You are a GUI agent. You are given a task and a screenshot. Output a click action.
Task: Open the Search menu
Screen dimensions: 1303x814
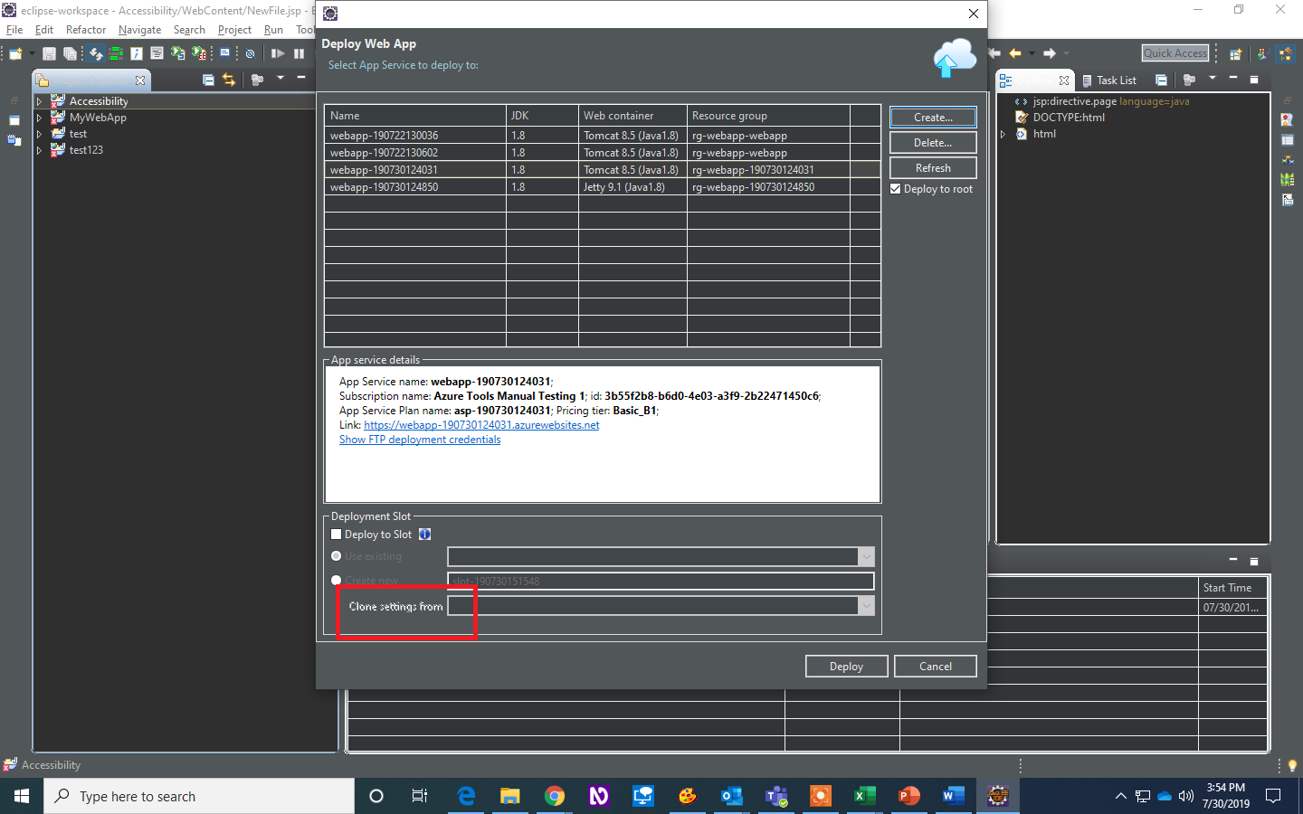click(189, 29)
